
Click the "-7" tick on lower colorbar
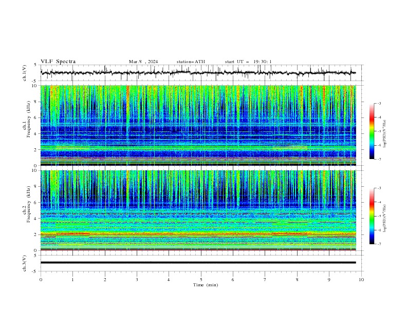pyautogui.click(x=379, y=244)
